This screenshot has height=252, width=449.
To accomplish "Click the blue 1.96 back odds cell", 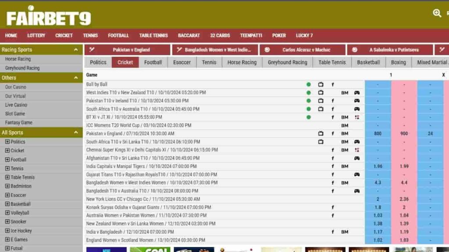I will coord(378,166).
